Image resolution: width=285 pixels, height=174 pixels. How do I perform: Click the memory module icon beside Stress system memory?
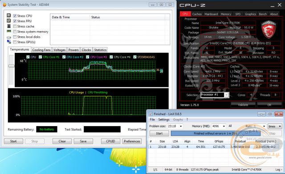tap(9, 31)
